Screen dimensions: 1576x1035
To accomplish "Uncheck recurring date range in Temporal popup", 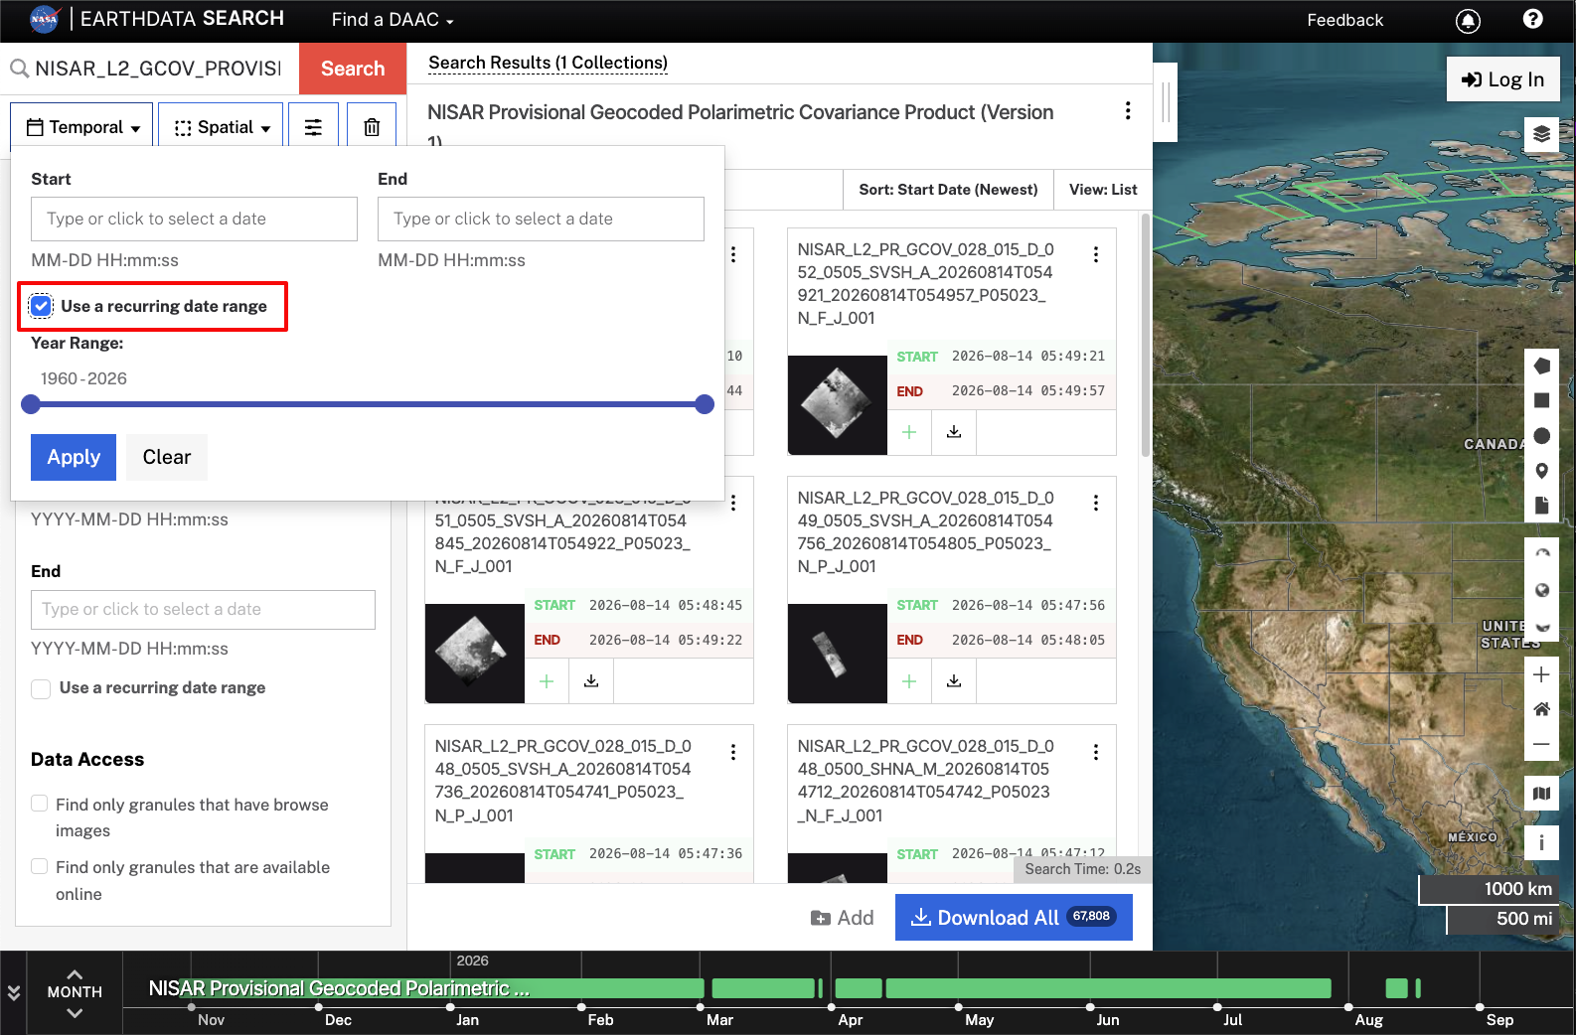I will coord(41,306).
